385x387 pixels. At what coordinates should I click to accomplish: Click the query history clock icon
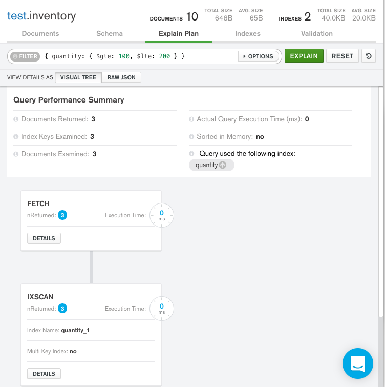tap(369, 56)
